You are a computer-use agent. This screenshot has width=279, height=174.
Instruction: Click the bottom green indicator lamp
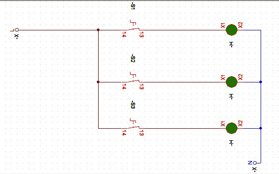(232, 128)
